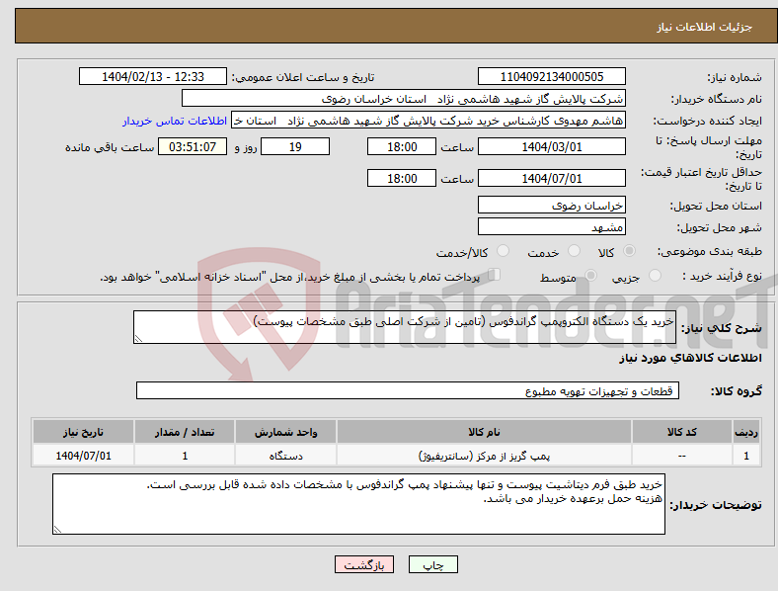778x591 pixels.
Task: Click the delivery city field مشهد
Action: pyautogui.click(x=551, y=226)
